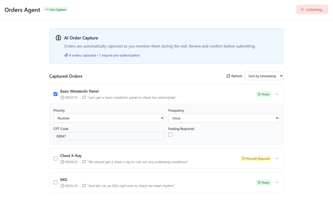Screen dimensions: 333x208
Task: Click '4 orders captured' summary text
Action: pos(82,55)
